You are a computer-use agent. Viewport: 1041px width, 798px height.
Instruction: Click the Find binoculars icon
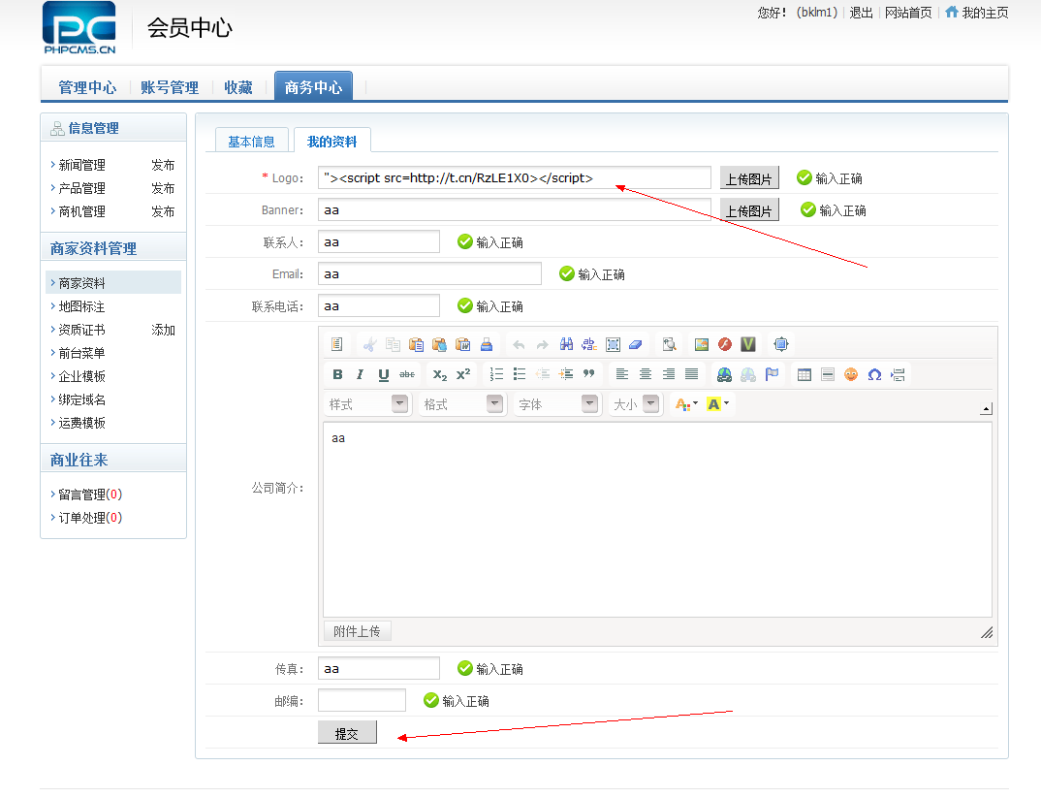[566, 344]
